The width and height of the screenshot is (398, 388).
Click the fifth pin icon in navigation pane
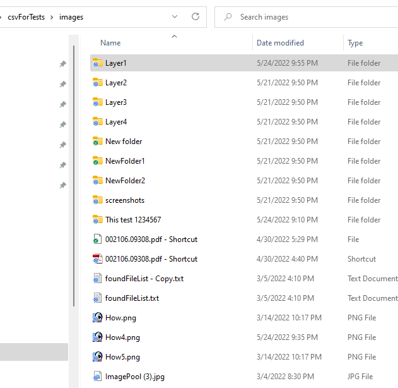tap(62, 145)
